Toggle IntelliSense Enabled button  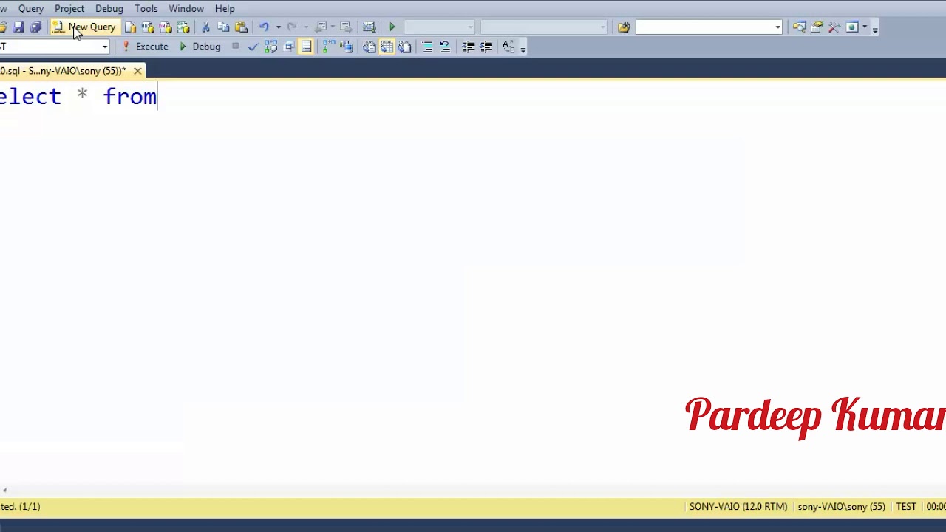pos(306,47)
